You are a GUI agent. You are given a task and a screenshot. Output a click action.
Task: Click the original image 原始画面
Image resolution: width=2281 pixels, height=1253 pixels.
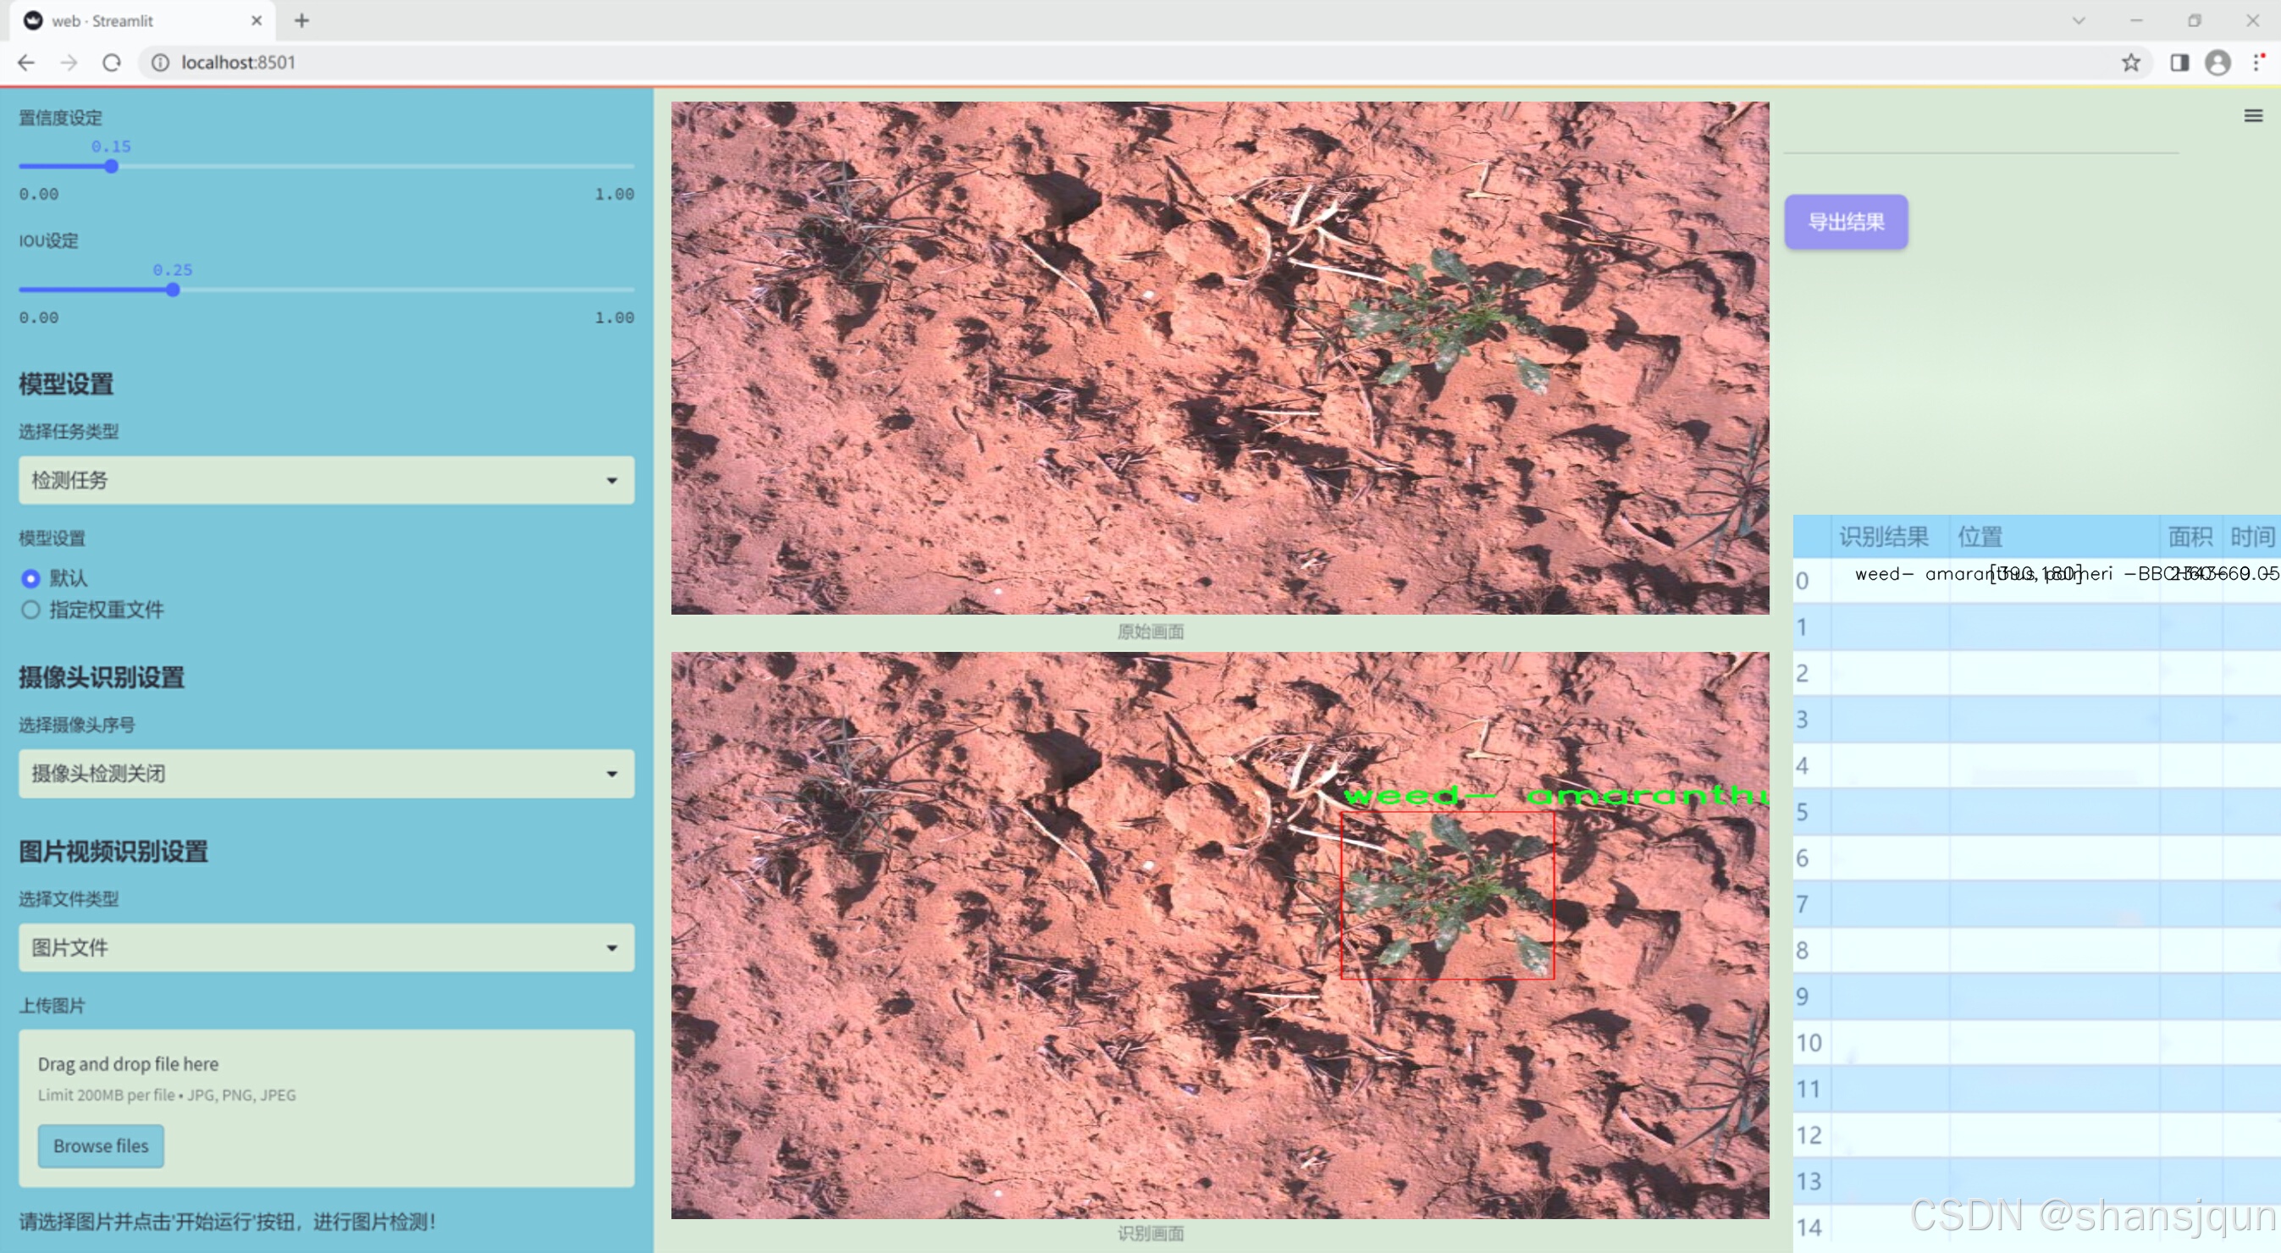coord(1220,358)
